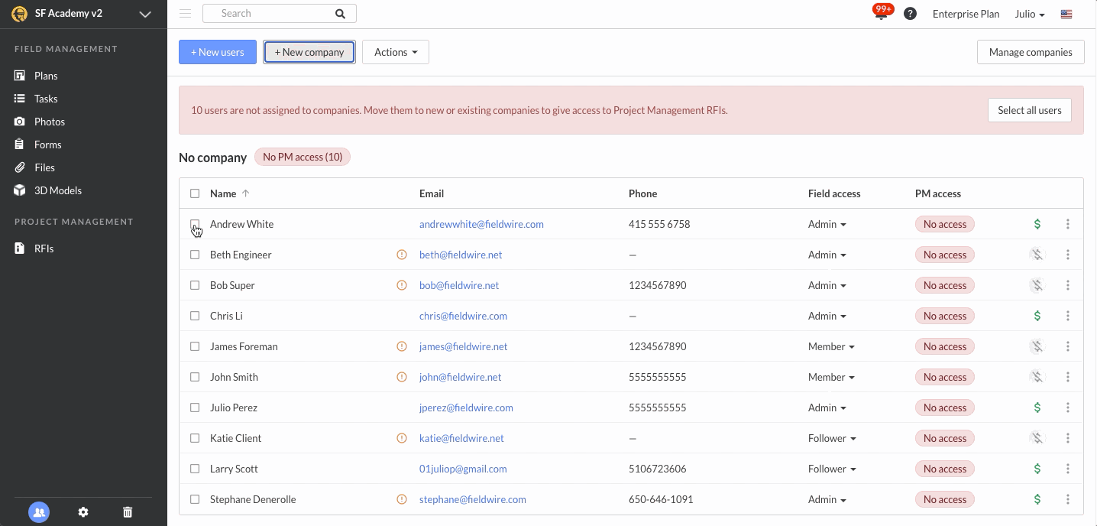Open the three-dot menu for Bob Super

1067,285
